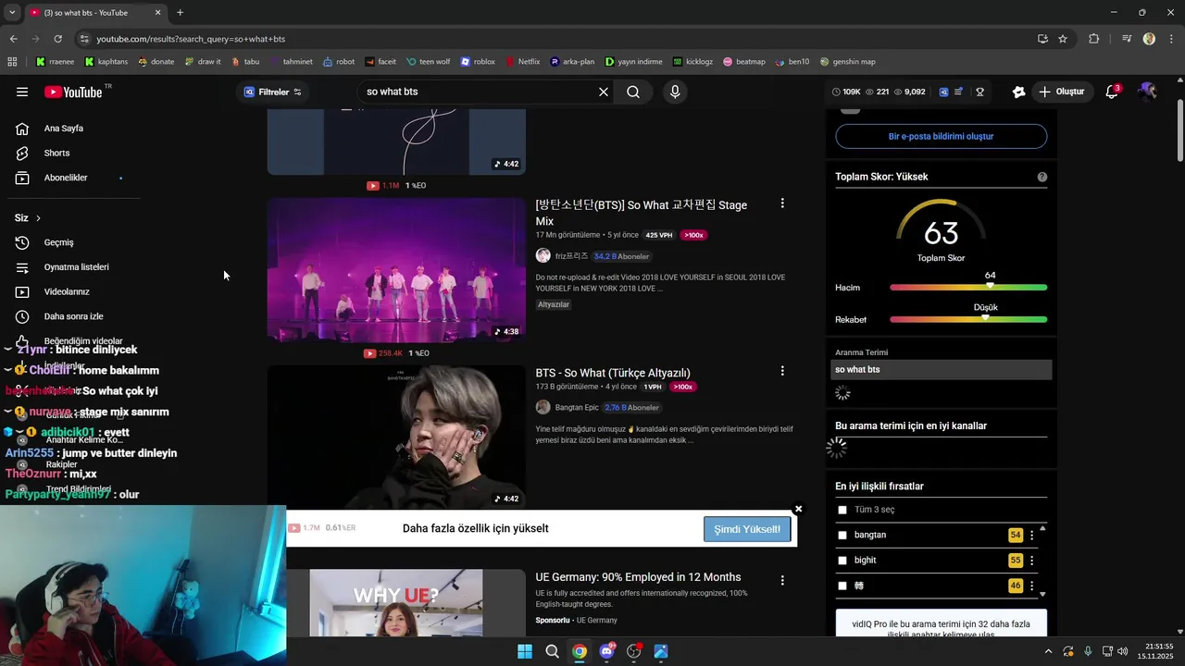Click the vidIQ AI star icon near Oluştur

[x=1018, y=92]
